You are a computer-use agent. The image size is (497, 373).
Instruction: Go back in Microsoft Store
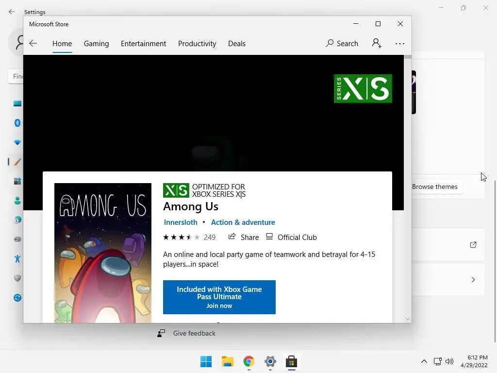coord(33,43)
